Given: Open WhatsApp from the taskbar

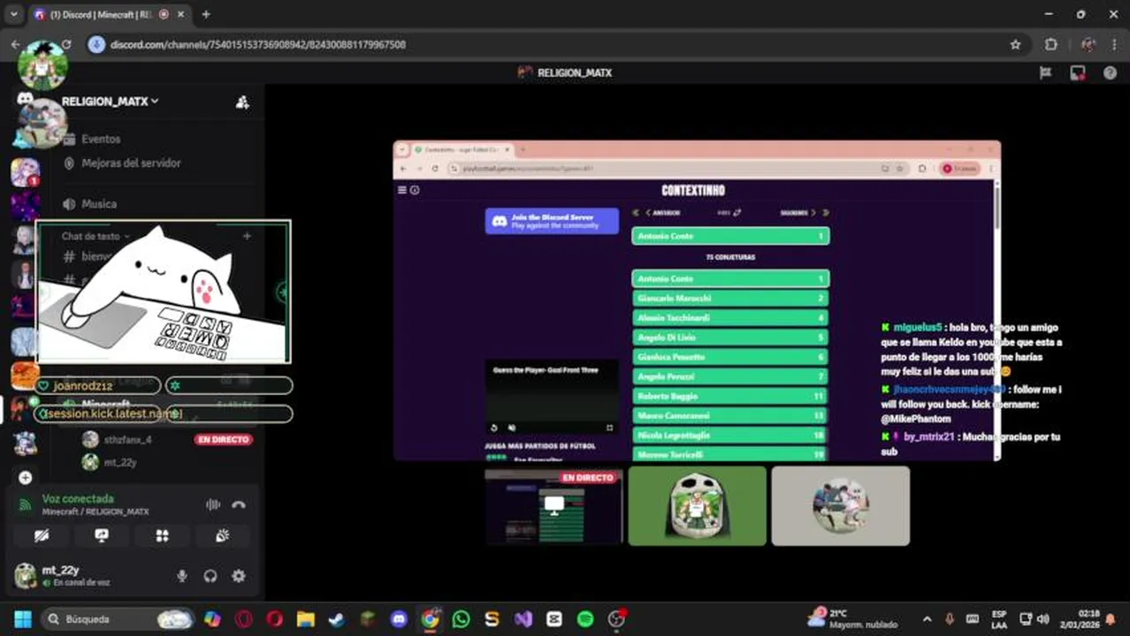Looking at the screenshot, I should (x=461, y=619).
